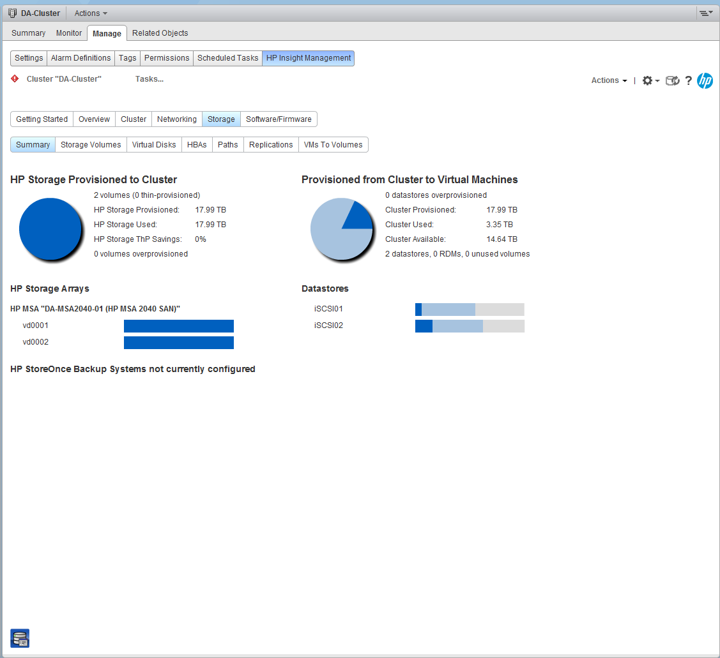Viewport: 720px width, 658px height.
Task: Open the HP Actions dropdown on the right
Action: coord(609,80)
